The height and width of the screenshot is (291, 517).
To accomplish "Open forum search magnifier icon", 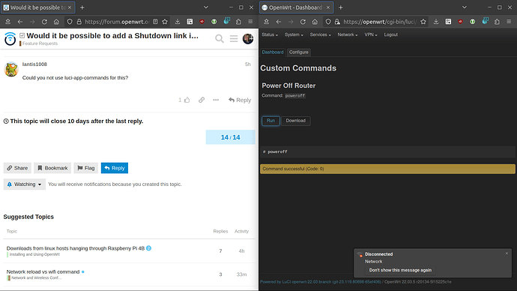I will coord(220,38).
